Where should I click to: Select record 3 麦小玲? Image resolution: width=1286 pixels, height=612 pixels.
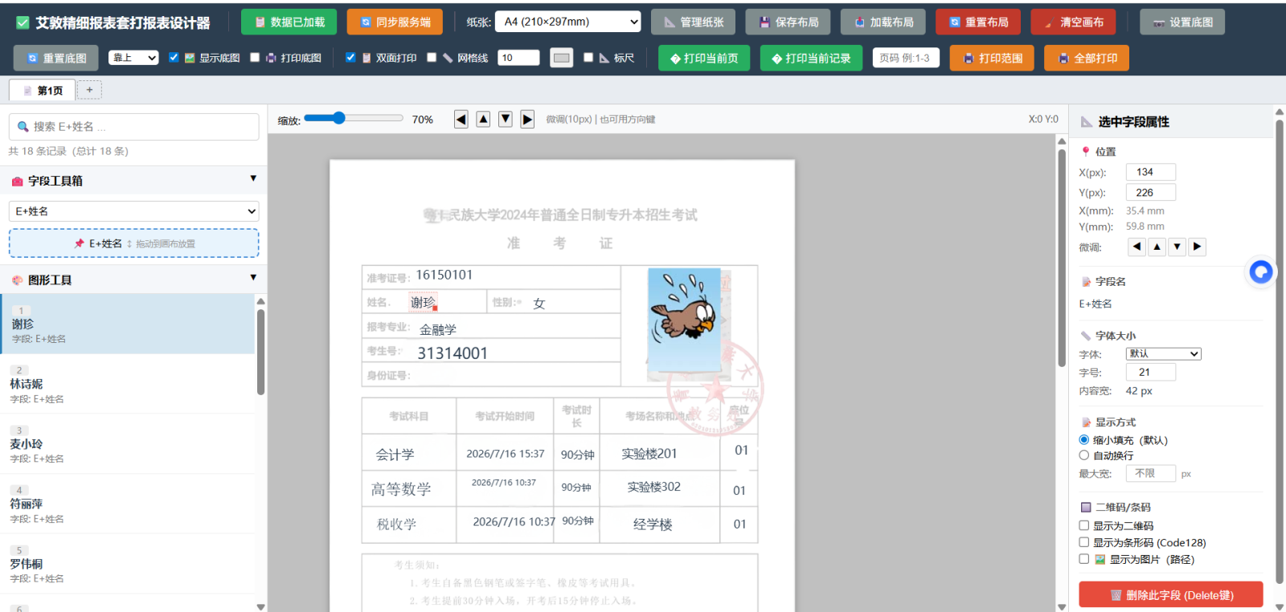(x=127, y=444)
